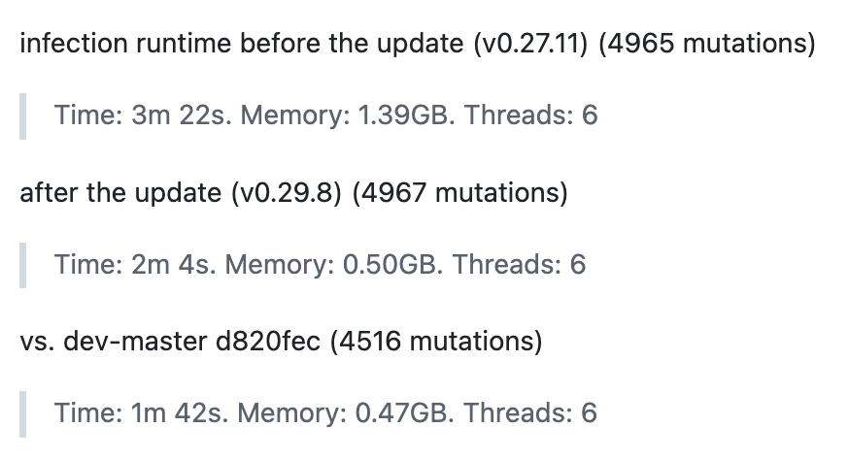Image resolution: width=849 pixels, height=460 pixels.
Task: Click the "(4965 mutations)" text
Action: tap(706, 44)
